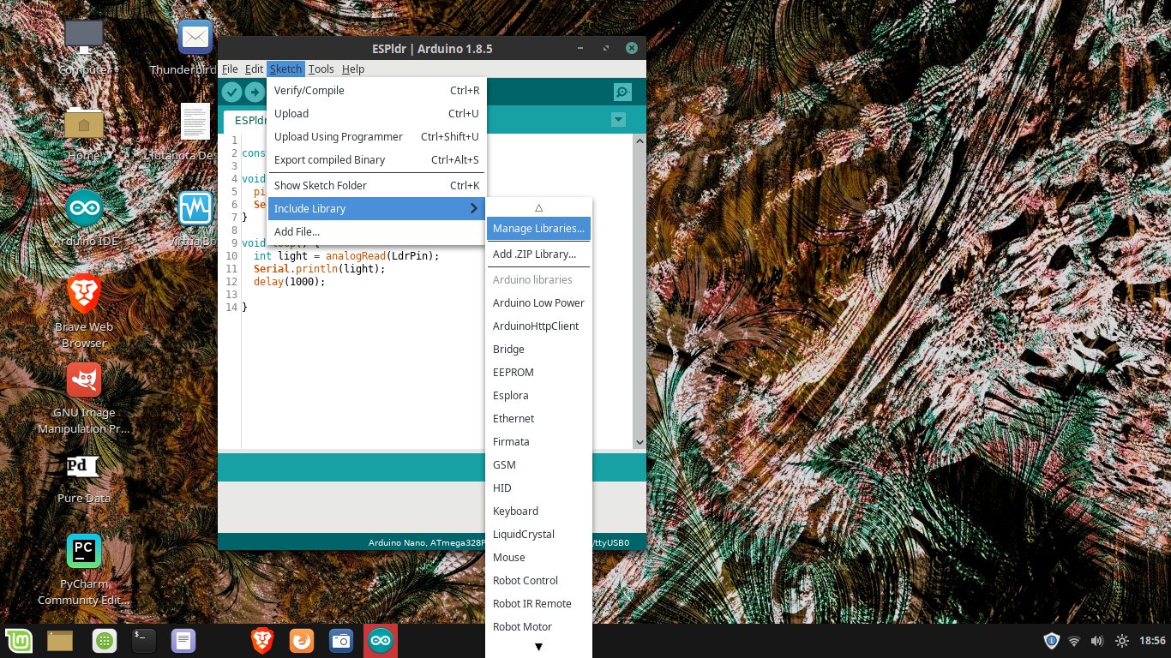Launch Thunderbird from the desktop
Viewport: 1171px width, 658px height.
(x=195, y=37)
